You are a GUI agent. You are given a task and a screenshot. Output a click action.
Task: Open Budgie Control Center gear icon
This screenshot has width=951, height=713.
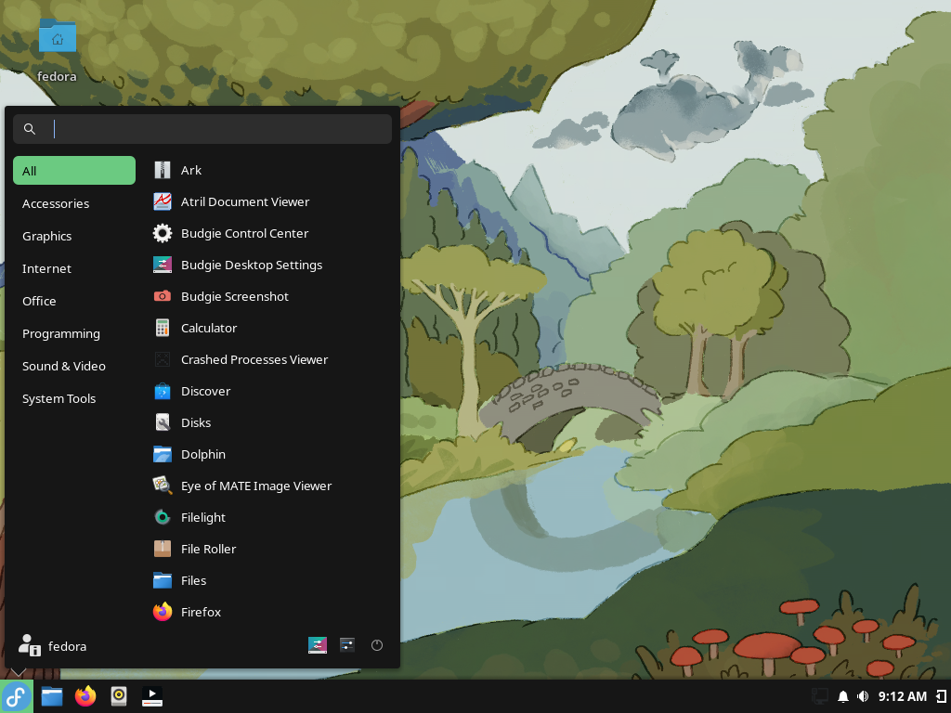pyautogui.click(x=162, y=233)
